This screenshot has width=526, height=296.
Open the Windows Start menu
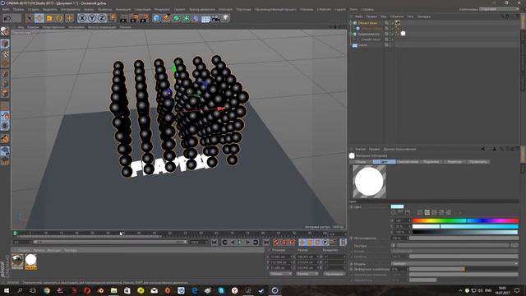point(6,290)
